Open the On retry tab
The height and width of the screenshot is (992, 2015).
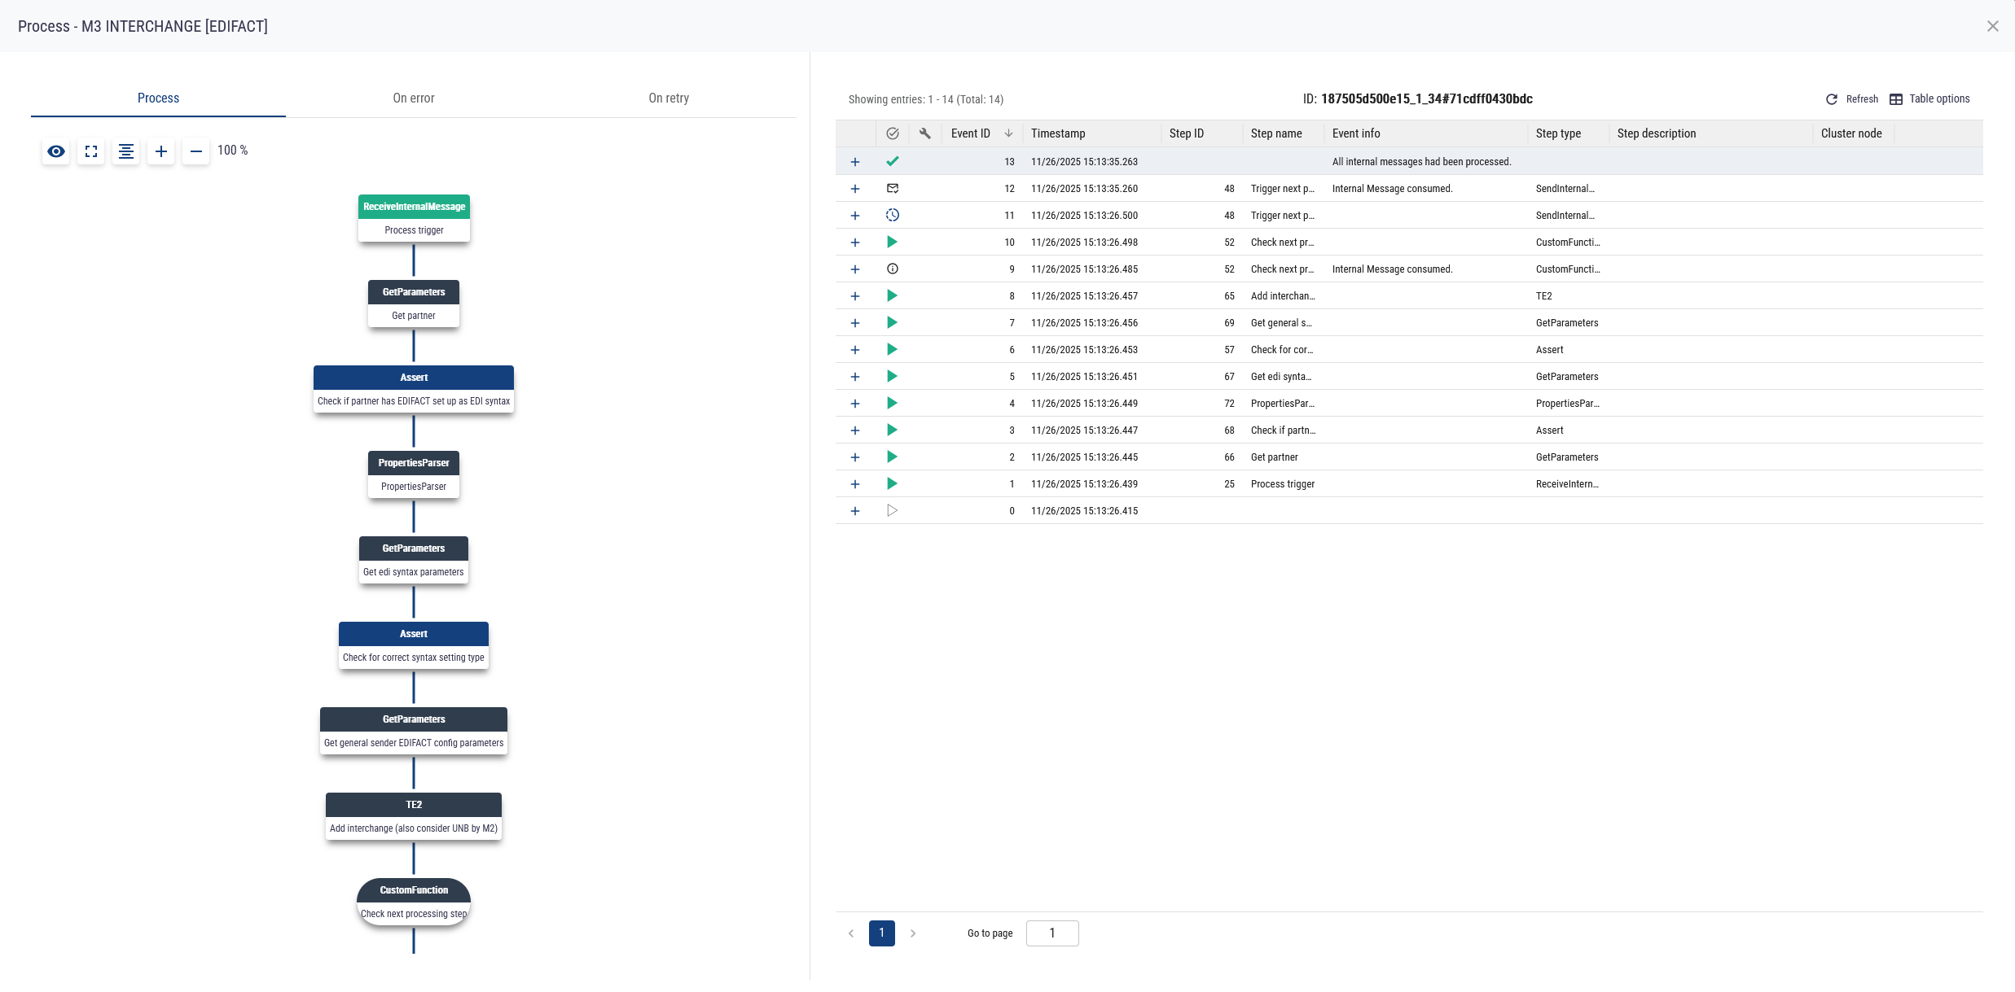[668, 98]
